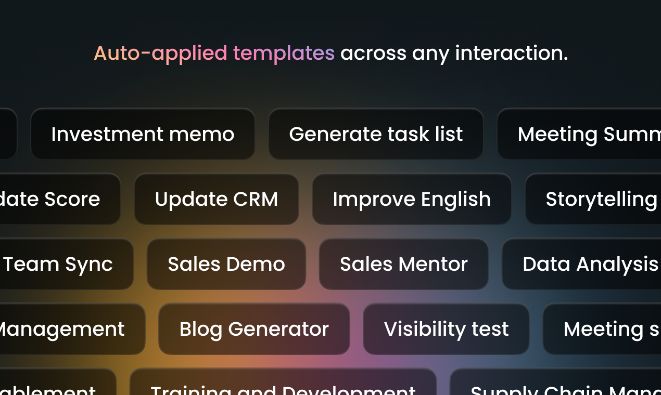The image size is (661, 395).
Task: Click the Auto-applied templates gradient heading
Action: coord(214,53)
